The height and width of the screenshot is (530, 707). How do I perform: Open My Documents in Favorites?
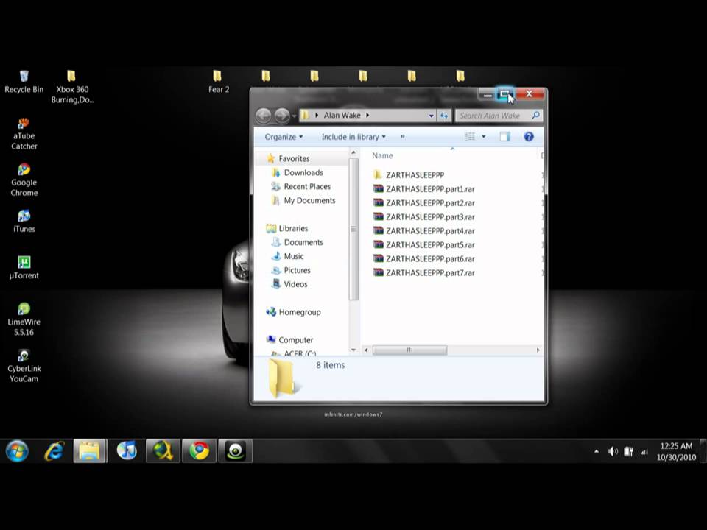309,200
